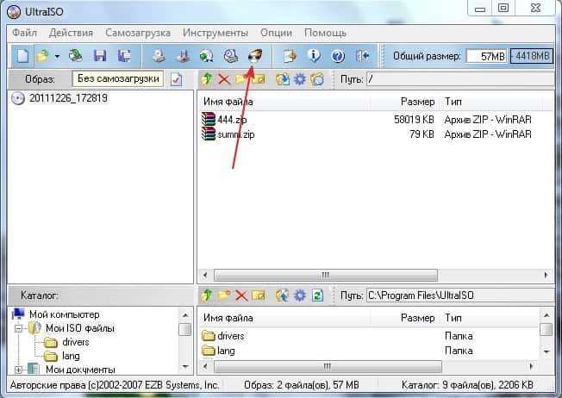562x398 pixels.
Task: Click the image Путь field showing /
Action: (x=459, y=79)
